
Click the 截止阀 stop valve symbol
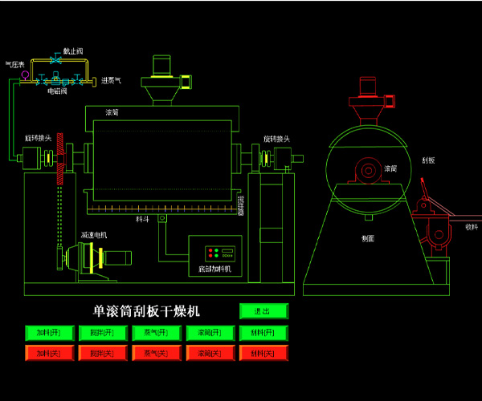click(x=55, y=60)
